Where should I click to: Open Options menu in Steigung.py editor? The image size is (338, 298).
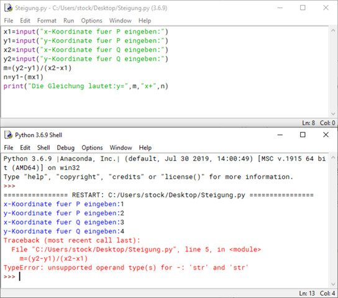click(x=91, y=20)
